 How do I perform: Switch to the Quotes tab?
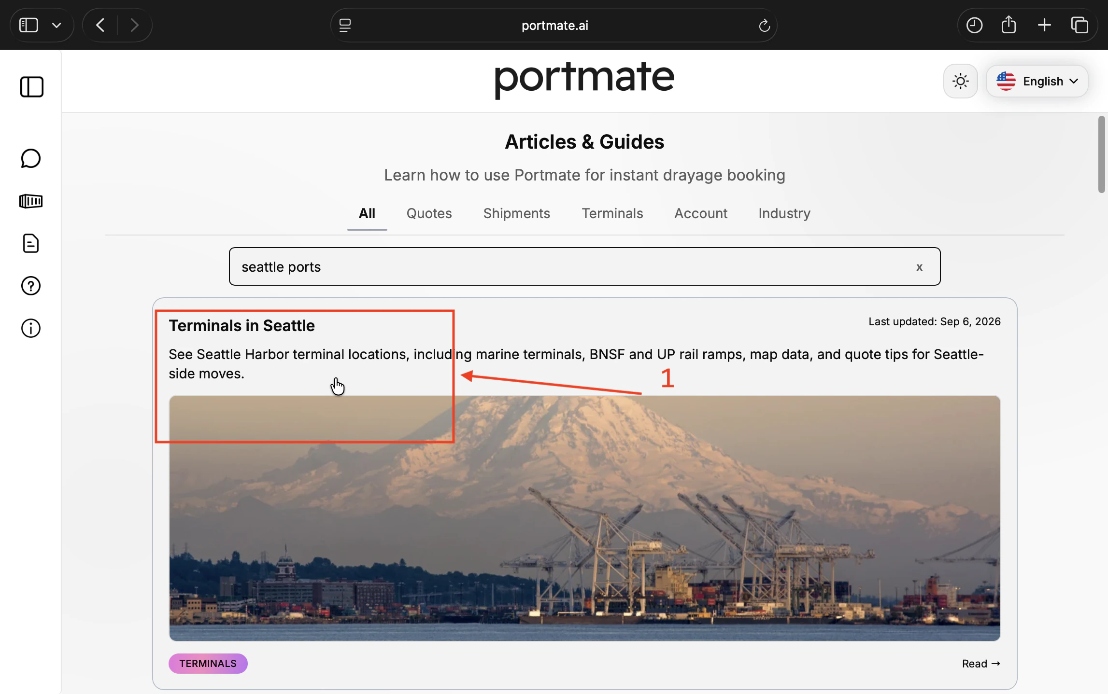coord(429,214)
